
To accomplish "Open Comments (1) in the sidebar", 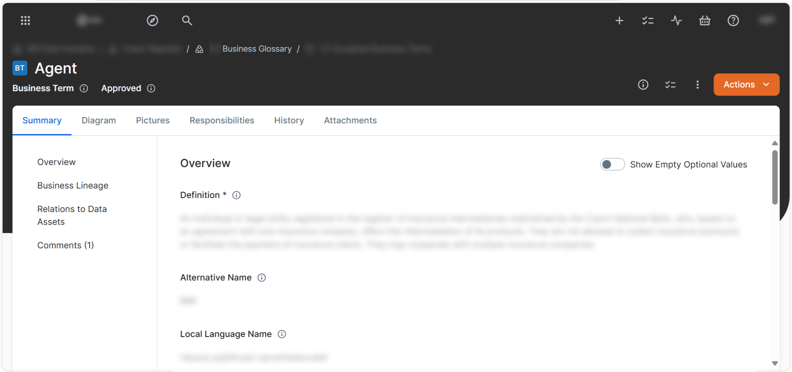I will 65,245.
